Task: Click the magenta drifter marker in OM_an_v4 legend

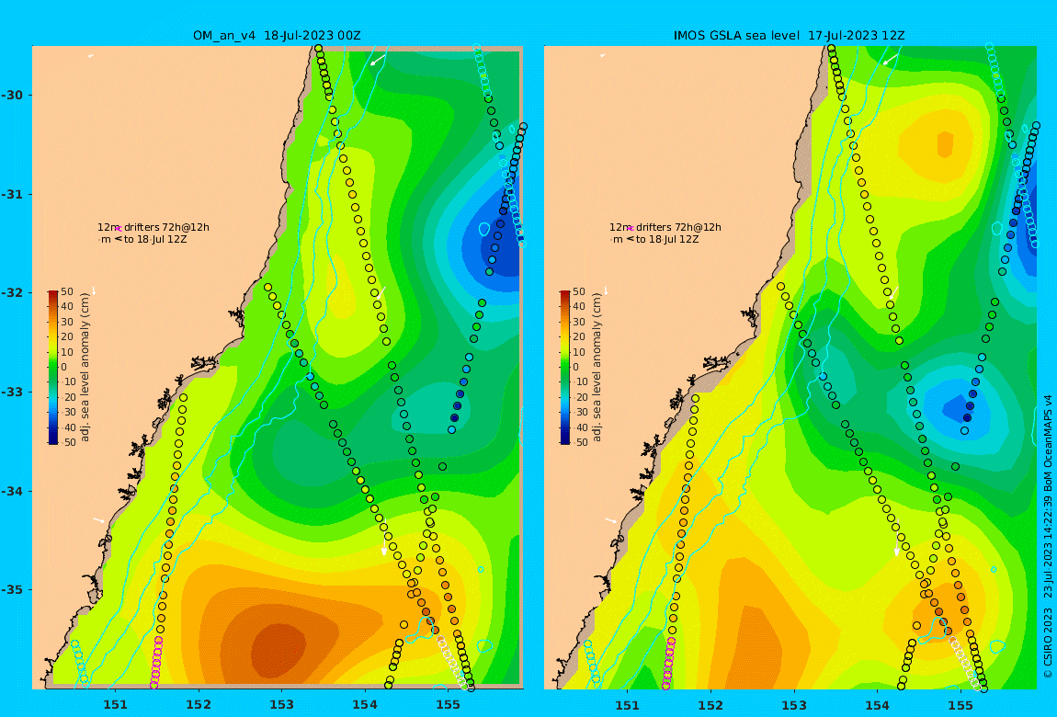Action: 118,229
